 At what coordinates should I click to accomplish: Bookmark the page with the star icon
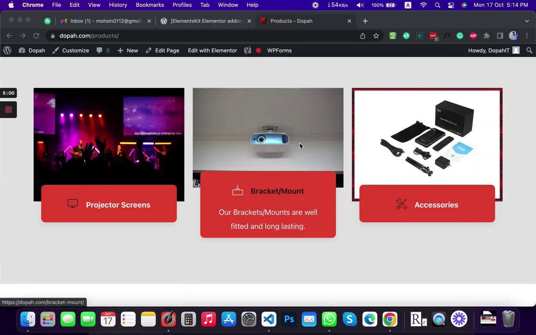click(376, 35)
